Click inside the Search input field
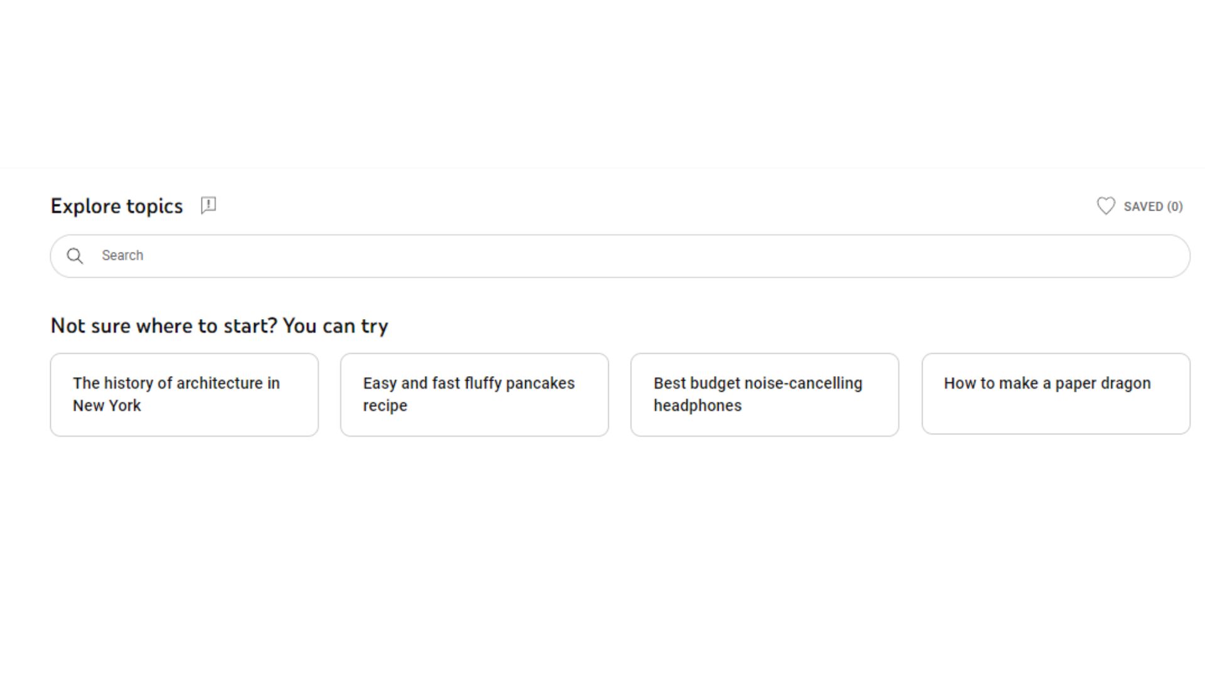The width and height of the screenshot is (1205, 677). point(377,256)
